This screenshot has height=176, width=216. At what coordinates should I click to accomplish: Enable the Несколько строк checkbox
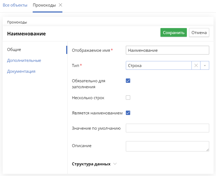tap(128, 98)
